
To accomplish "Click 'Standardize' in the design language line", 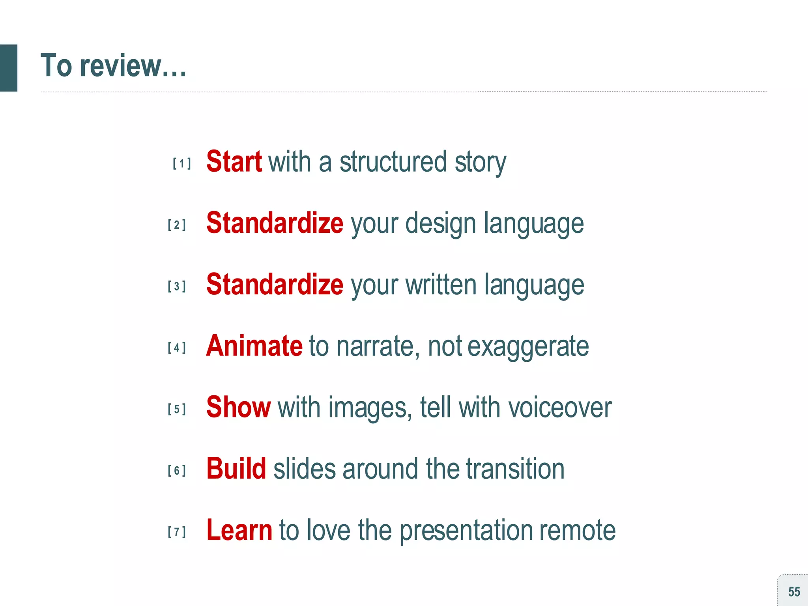I will [275, 223].
